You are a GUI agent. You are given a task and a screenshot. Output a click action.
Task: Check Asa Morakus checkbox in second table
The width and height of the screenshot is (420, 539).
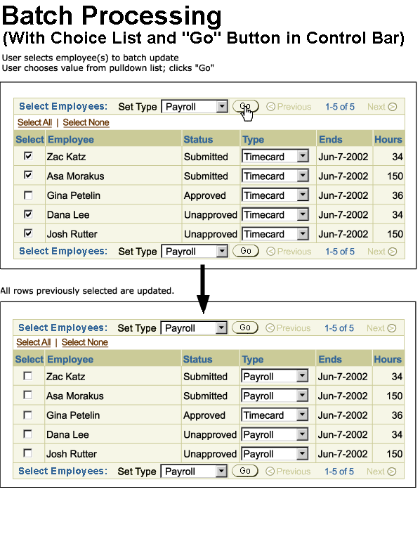(x=27, y=396)
